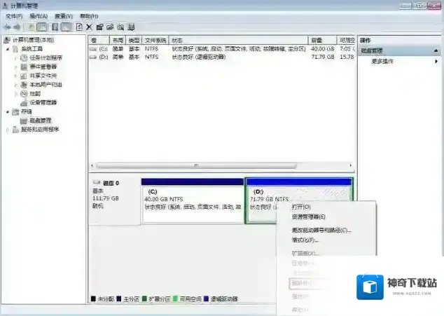This screenshot has width=444, height=316.
Task: Select 磁盘管理 (Disk Management) tree node
Action: point(40,121)
